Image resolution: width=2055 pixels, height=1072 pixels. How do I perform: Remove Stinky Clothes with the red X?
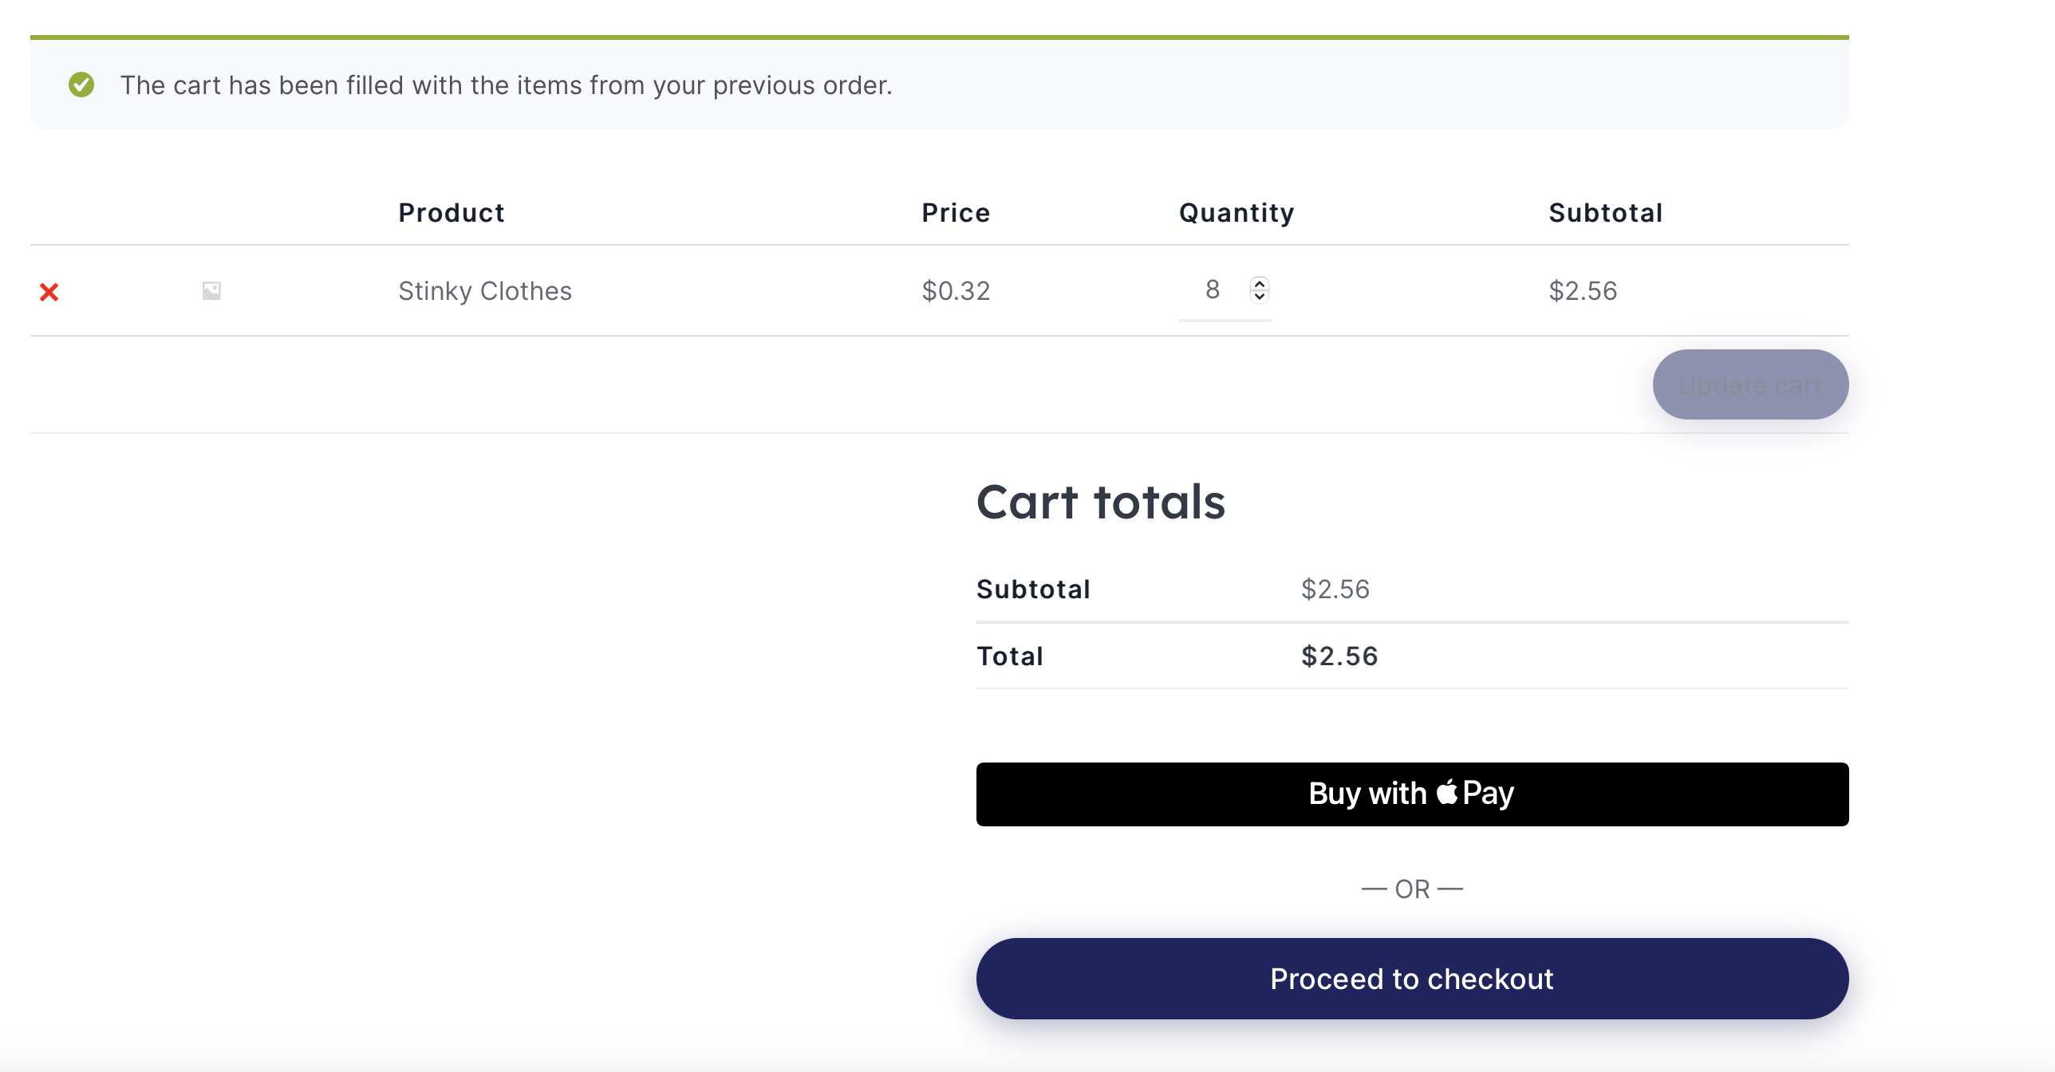49,292
